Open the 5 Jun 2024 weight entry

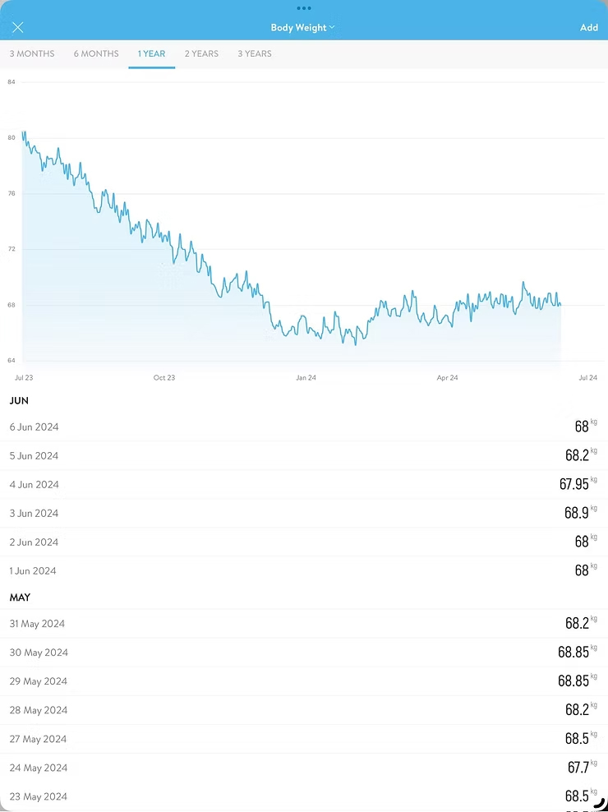(x=304, y=455)
